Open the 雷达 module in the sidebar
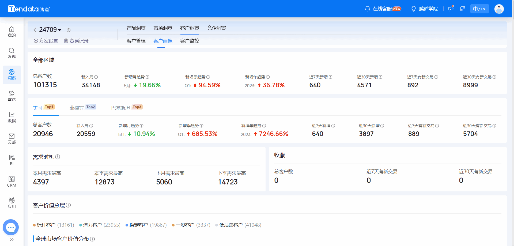 [12, 96]
